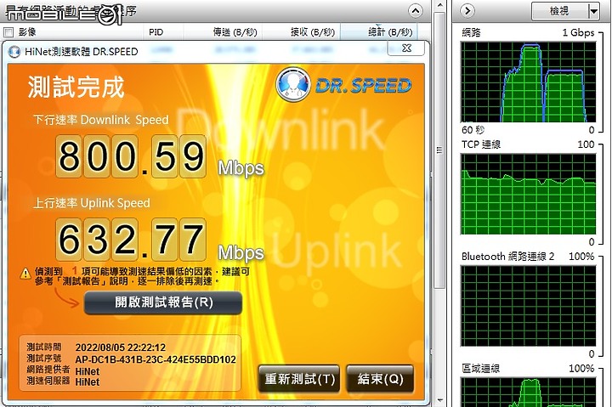
Task: Click the uplink speed value 632.77
Action: coord(131,240)
